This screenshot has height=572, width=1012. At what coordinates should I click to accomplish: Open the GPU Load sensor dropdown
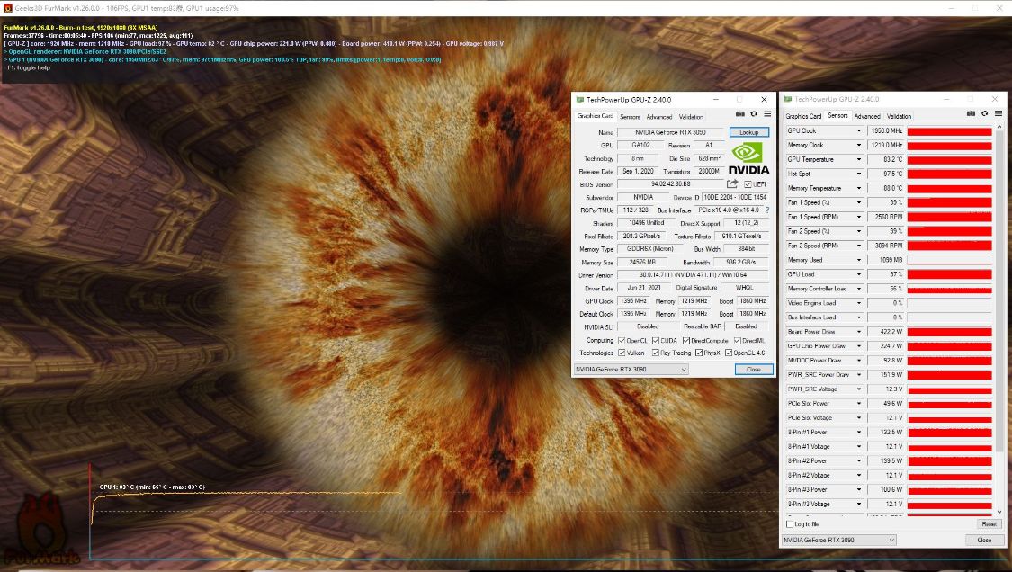coord(858,274)
